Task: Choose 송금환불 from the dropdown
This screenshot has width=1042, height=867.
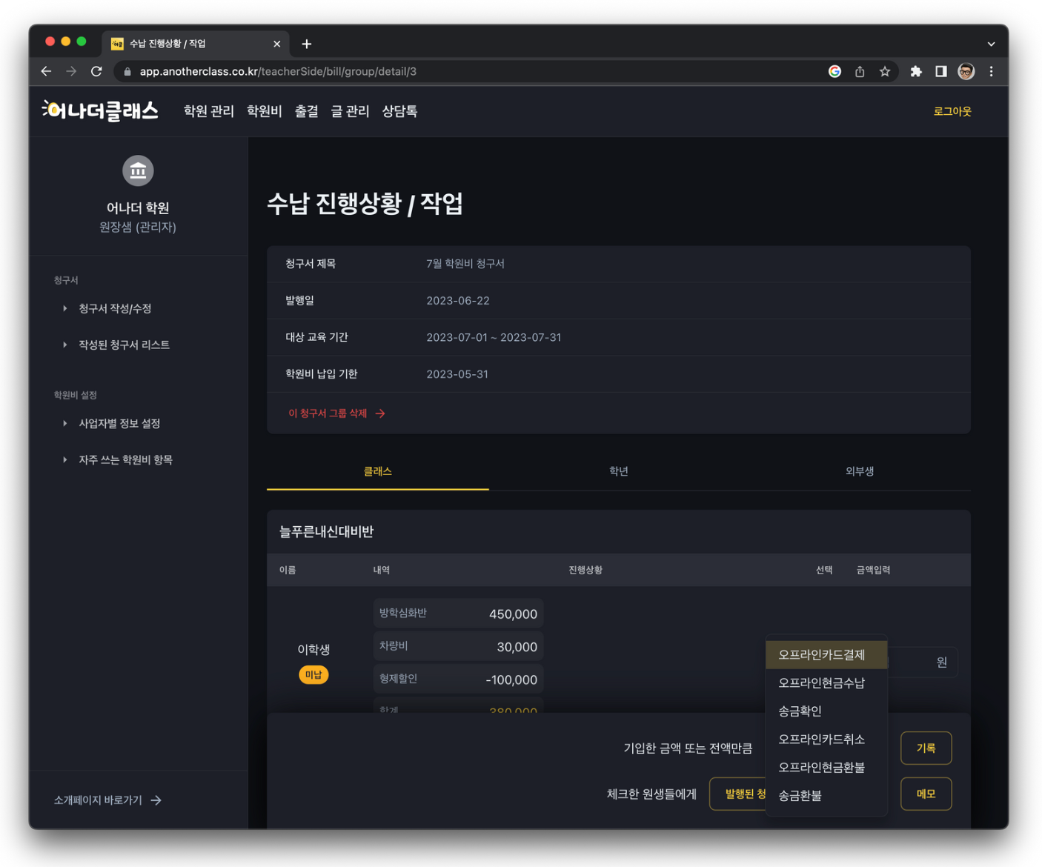Action: point(826,796)
